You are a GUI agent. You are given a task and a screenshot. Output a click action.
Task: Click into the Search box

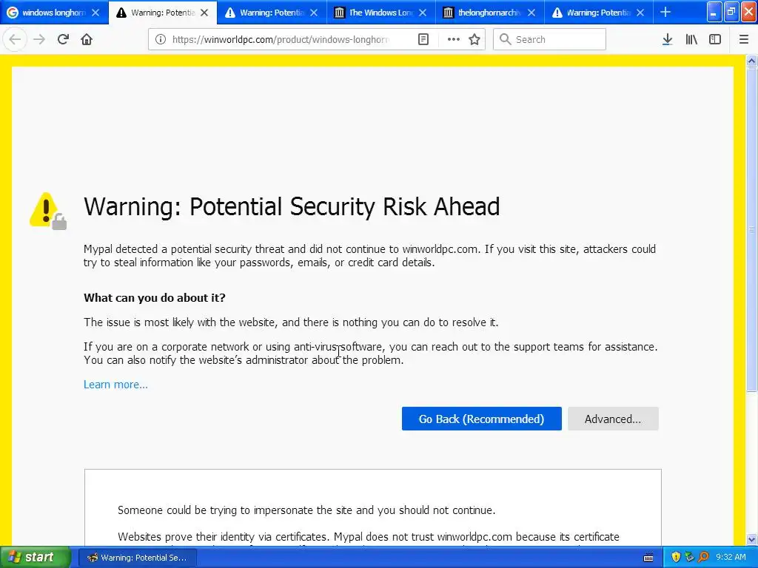tap(549, 39)
